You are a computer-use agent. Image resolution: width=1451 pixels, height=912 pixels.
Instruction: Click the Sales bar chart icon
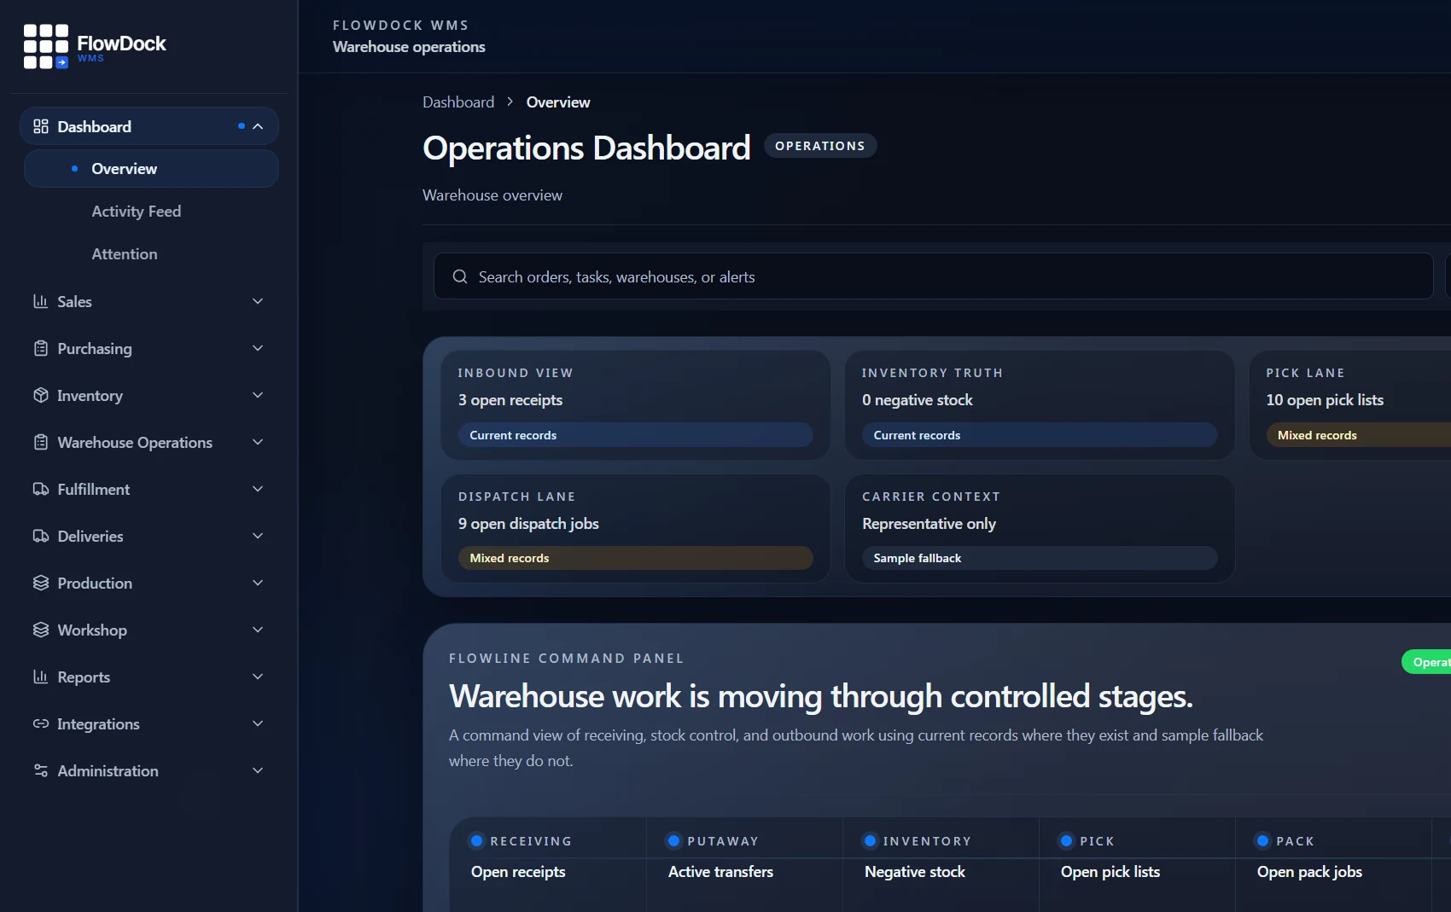[40, 301]
